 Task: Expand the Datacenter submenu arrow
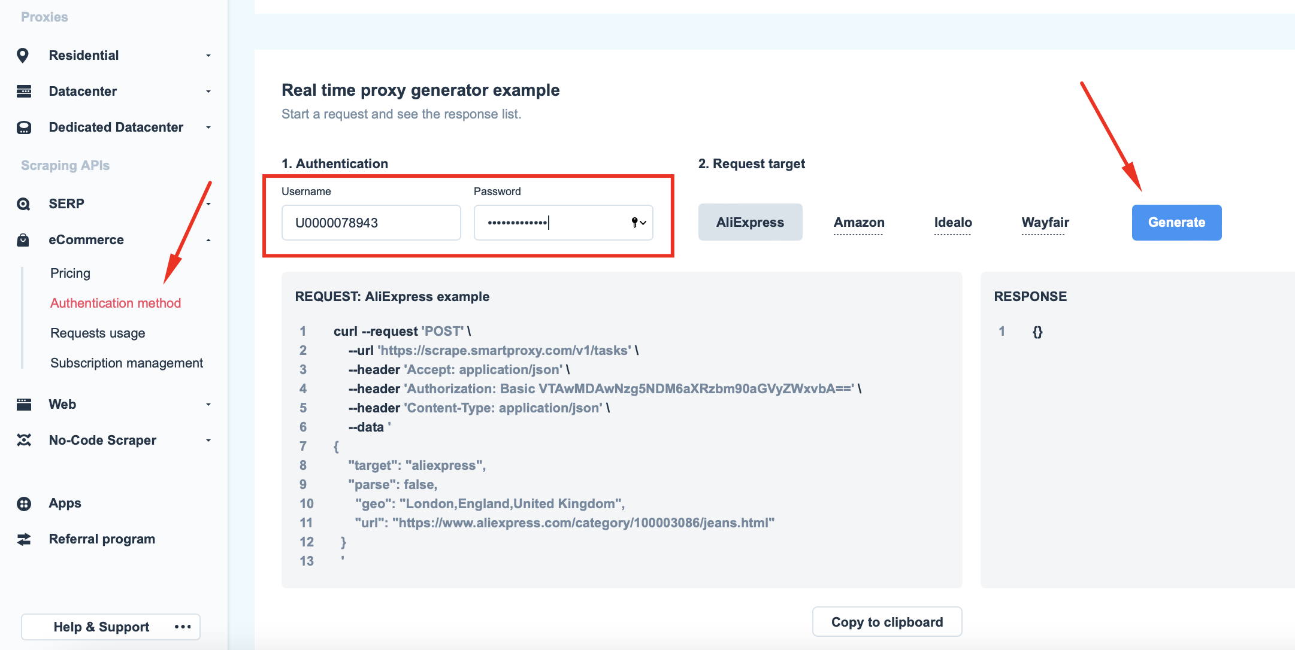[208, 92]
